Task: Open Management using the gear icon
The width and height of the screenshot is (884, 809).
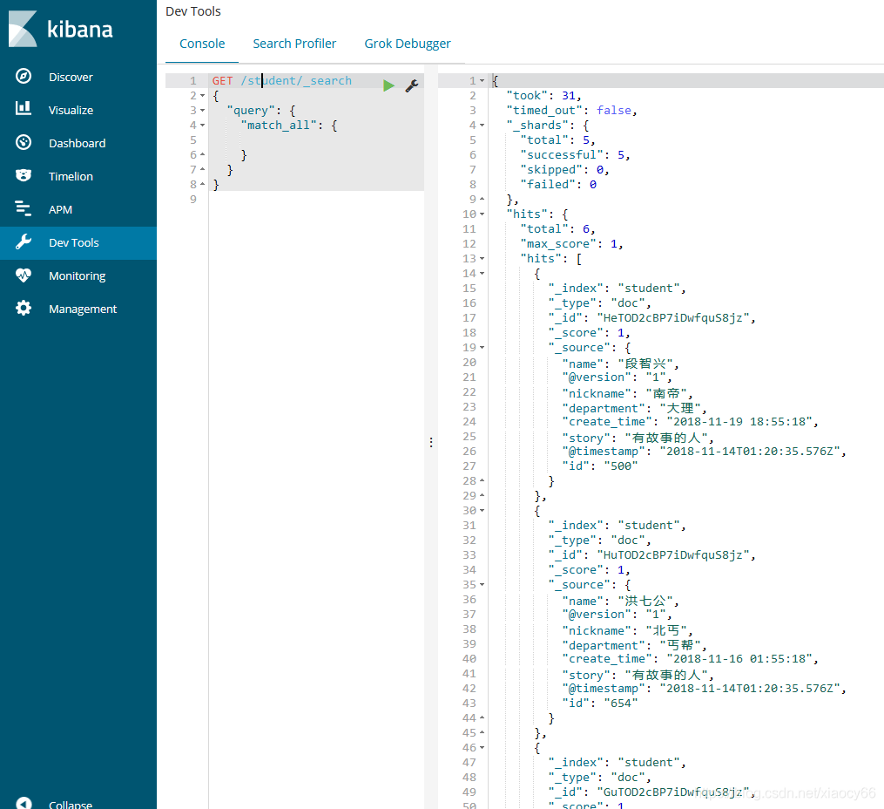Action: (x=24, y=309)
